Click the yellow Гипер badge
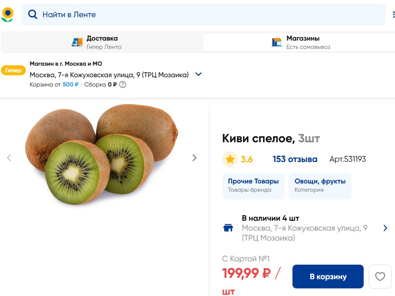Image resolution: width=395 pixels, height=296 pixels. point(13,71)
